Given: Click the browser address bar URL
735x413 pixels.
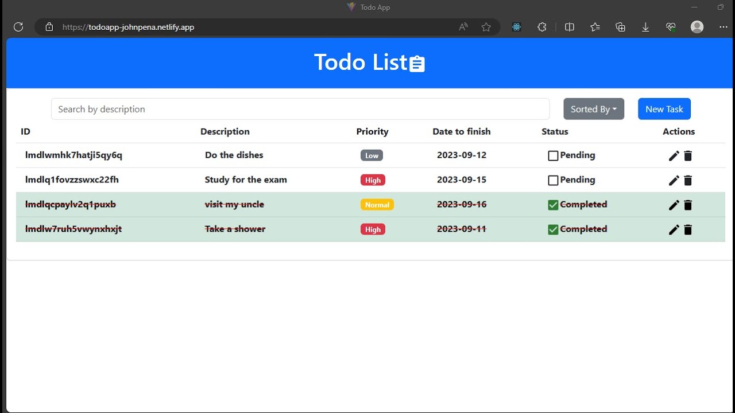Looking at the screenshot, I should 128,27.
